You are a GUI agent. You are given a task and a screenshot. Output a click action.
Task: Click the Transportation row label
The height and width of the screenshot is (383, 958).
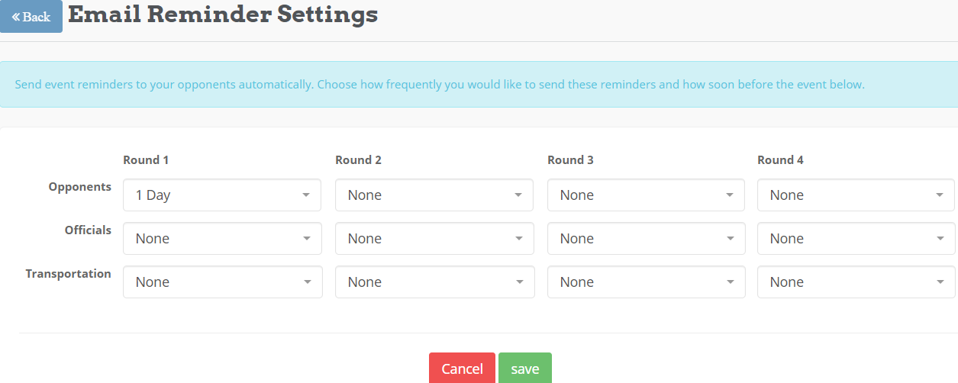click(x=69, y=274)
